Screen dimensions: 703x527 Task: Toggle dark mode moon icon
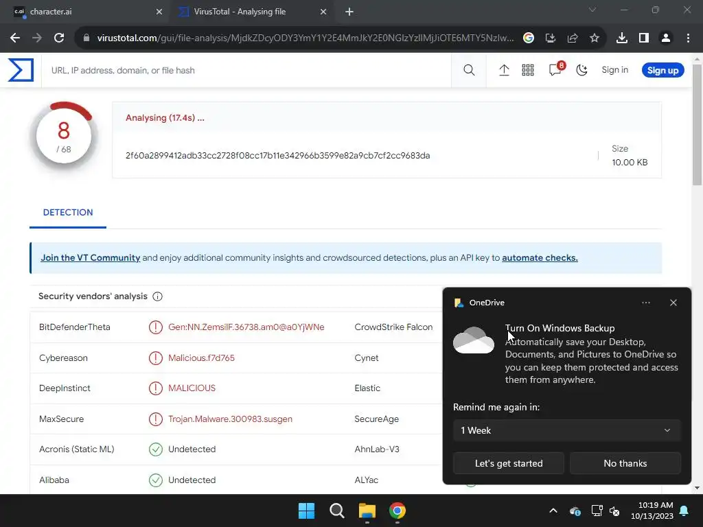581,70
